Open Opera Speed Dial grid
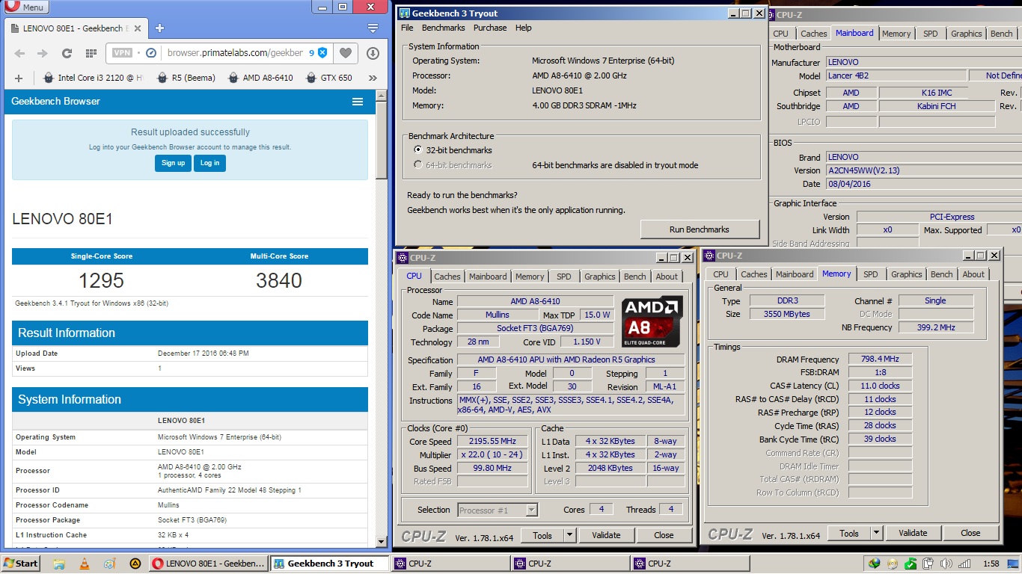1022x574 pixels. [x=91, y=53]
